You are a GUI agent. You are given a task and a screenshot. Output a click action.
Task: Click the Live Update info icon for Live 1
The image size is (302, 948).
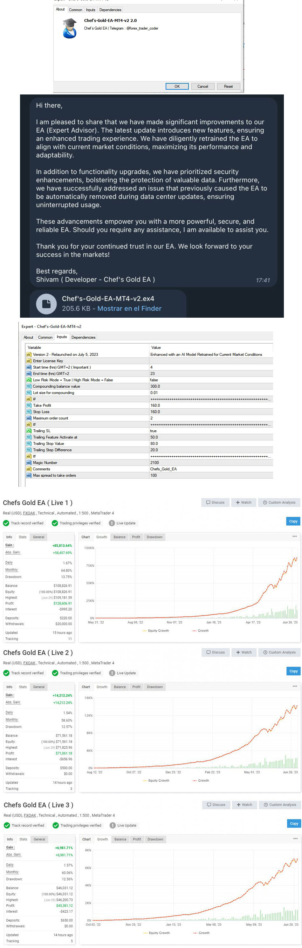tap(112, 523)
